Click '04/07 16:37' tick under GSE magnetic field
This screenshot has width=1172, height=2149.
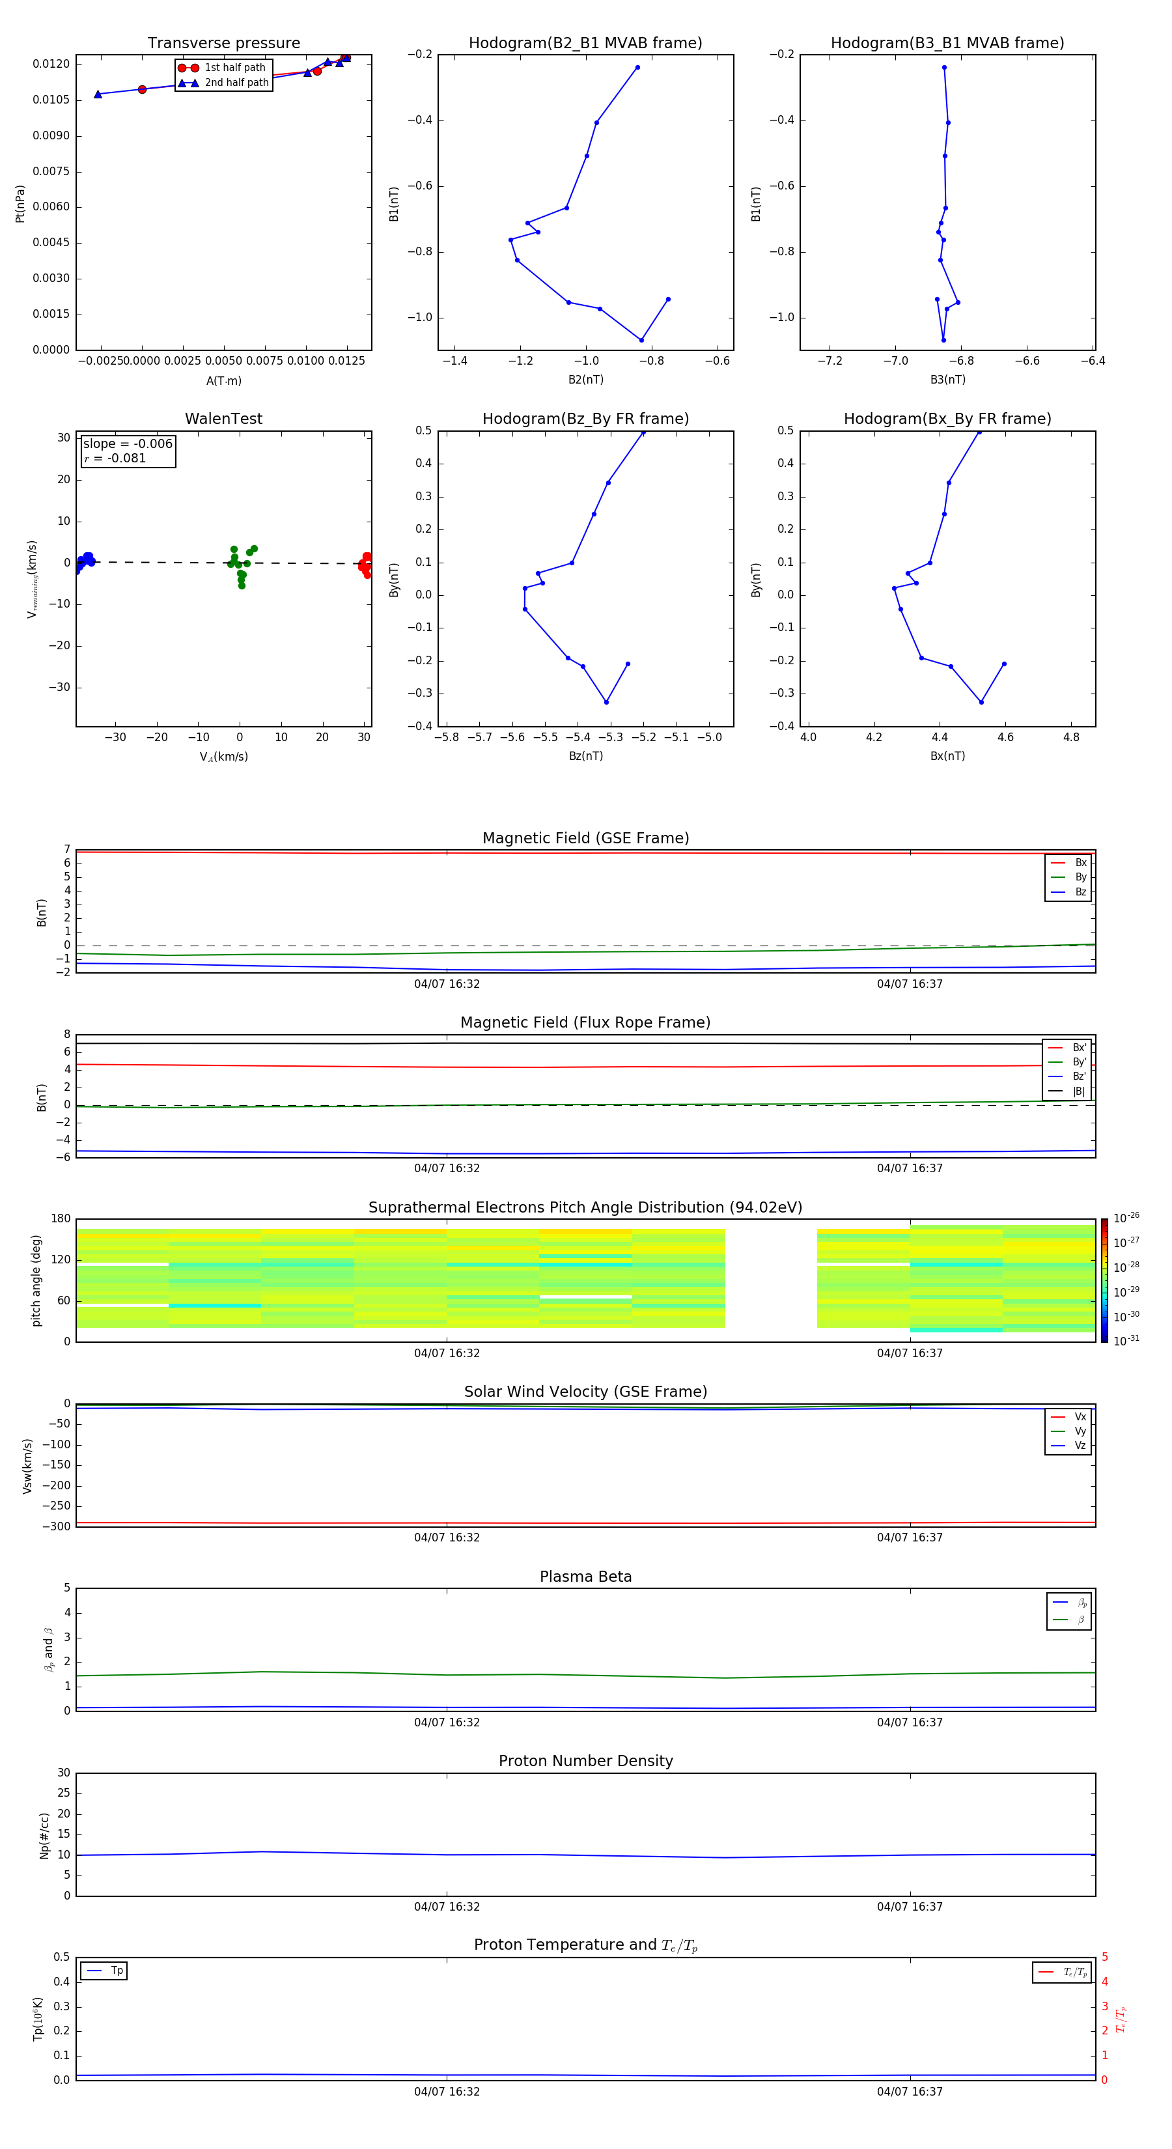[910, 985]
